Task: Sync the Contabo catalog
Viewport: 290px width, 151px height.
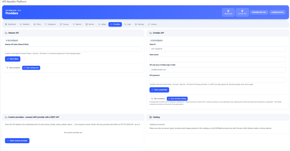Action: tap(177, 99)
